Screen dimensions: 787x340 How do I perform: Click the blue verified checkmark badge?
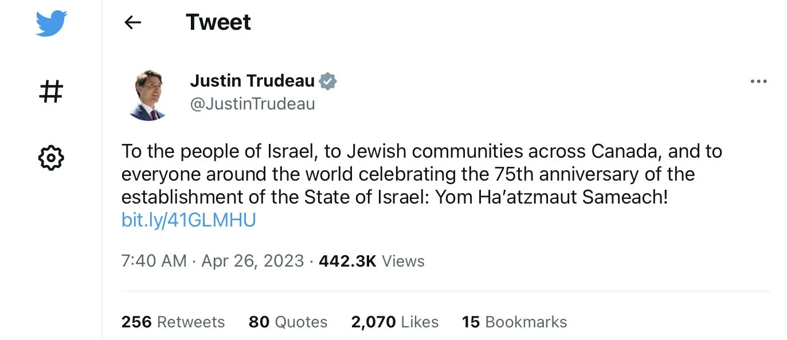pyautogui.click(x=328, y=81)
